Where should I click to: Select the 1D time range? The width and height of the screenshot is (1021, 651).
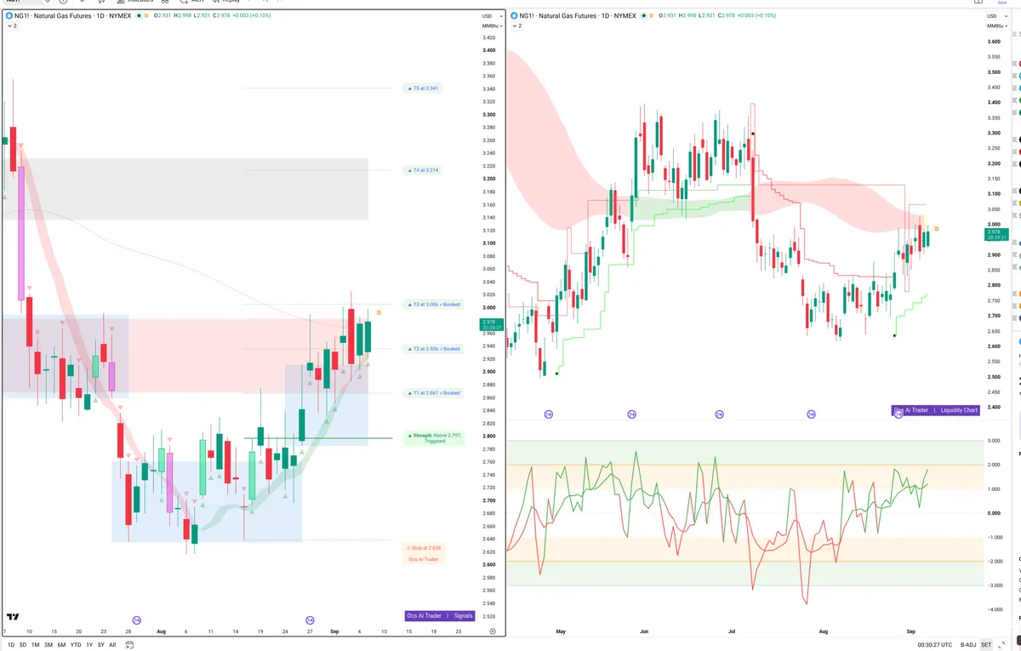tap(9, 644)
